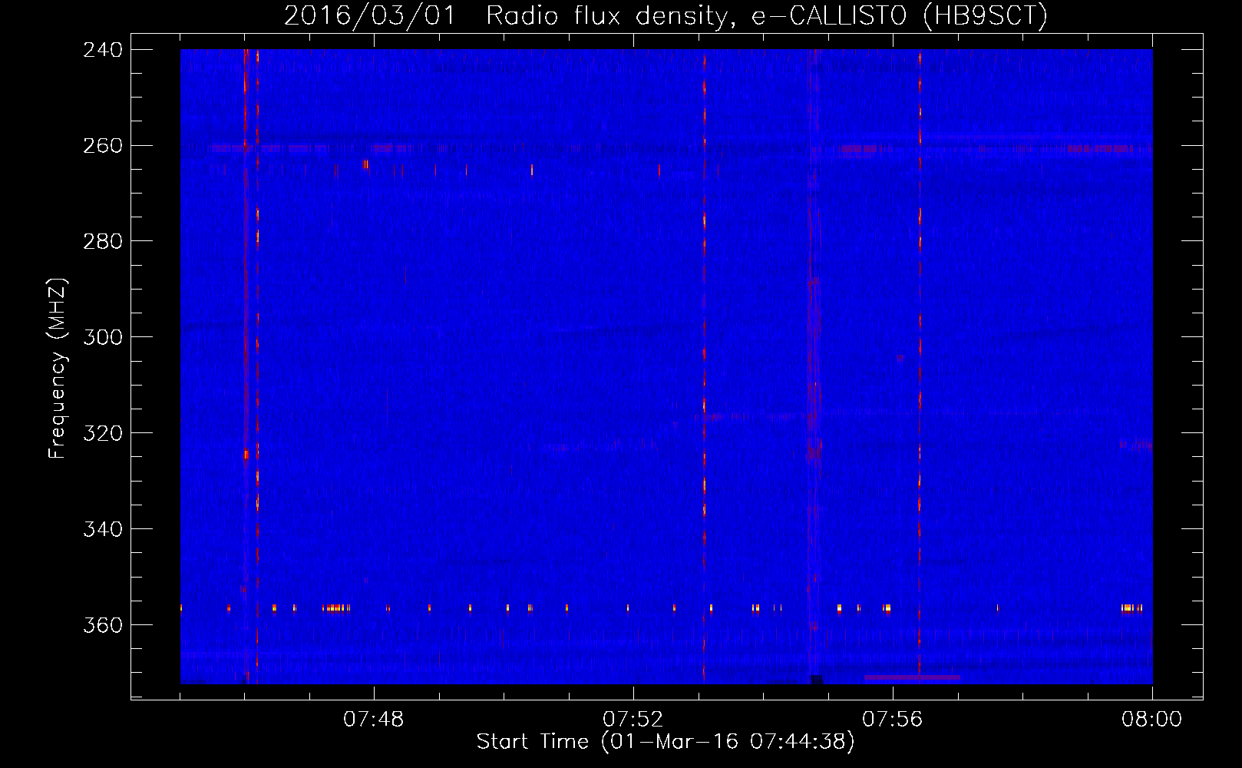Click the 260 frequency tick label

tap(103, 146)
